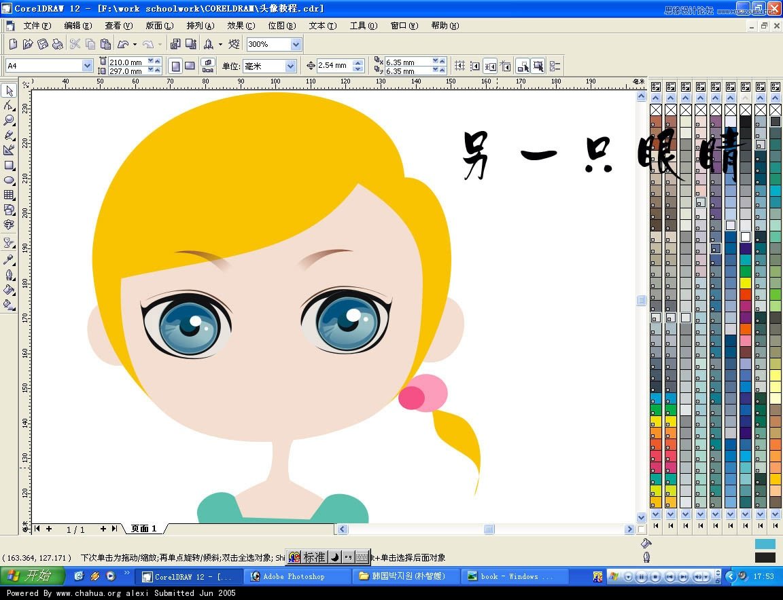
Task: Open the paper size dropdown showing A4
Action: 87,65
